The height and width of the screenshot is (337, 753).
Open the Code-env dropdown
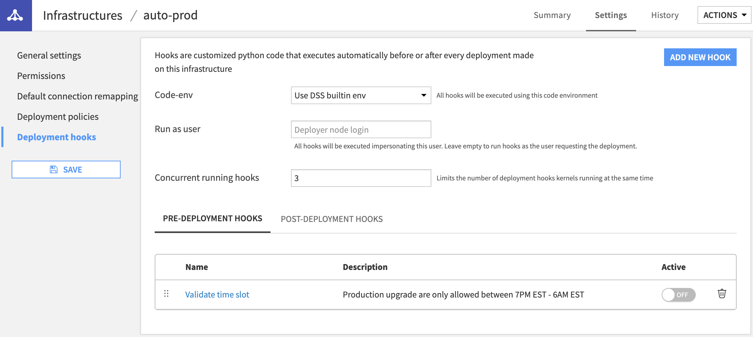tap(361, 95)
